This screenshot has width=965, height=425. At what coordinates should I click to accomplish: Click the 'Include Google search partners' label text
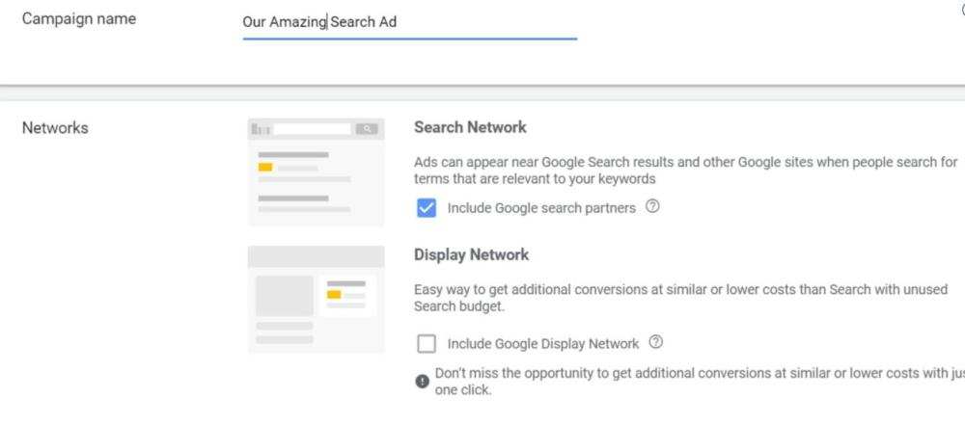point(541,209)
